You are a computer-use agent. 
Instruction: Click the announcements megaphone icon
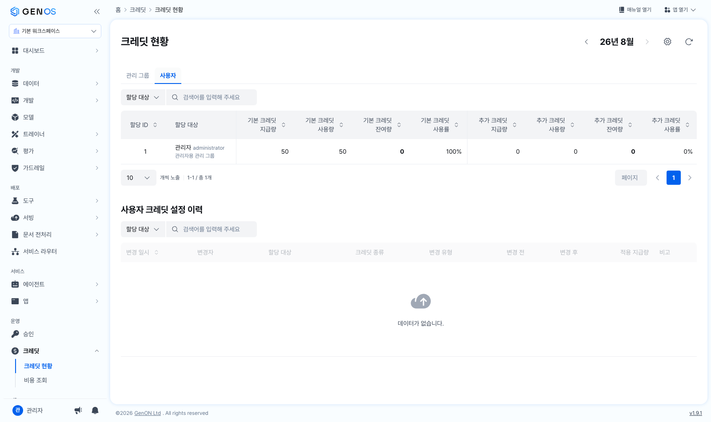tap(78, 410)
